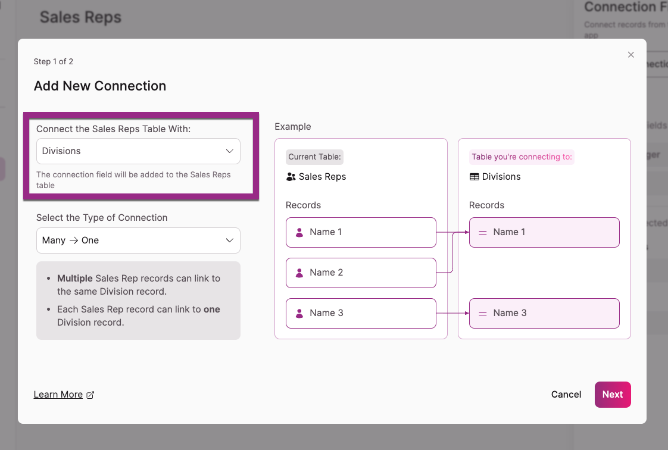Click the person icon in Sales Reps Name 3
The width and height of the screenshot is (668, 450).
[299, 313]
